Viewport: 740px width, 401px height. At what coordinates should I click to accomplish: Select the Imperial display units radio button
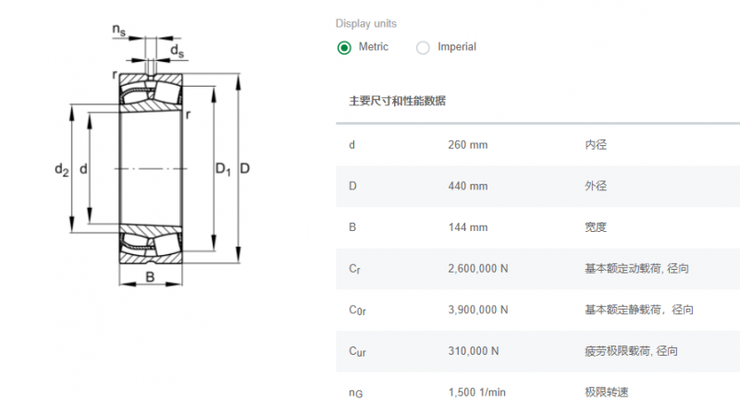pos(423,48)
